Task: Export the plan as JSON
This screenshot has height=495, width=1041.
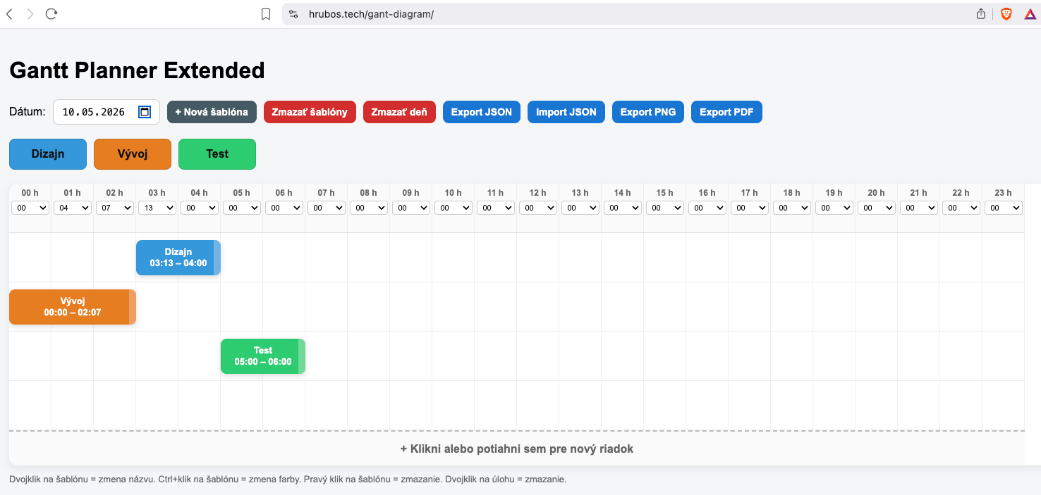Action: pyautogui.click(x=482, y=112)
